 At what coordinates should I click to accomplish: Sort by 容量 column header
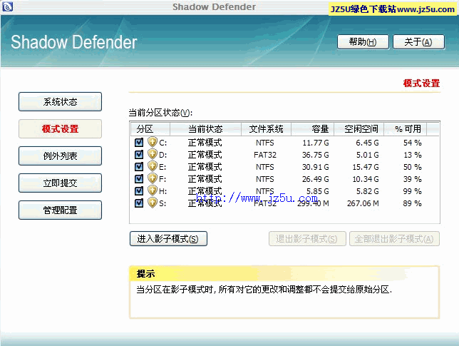coord(312,129)
